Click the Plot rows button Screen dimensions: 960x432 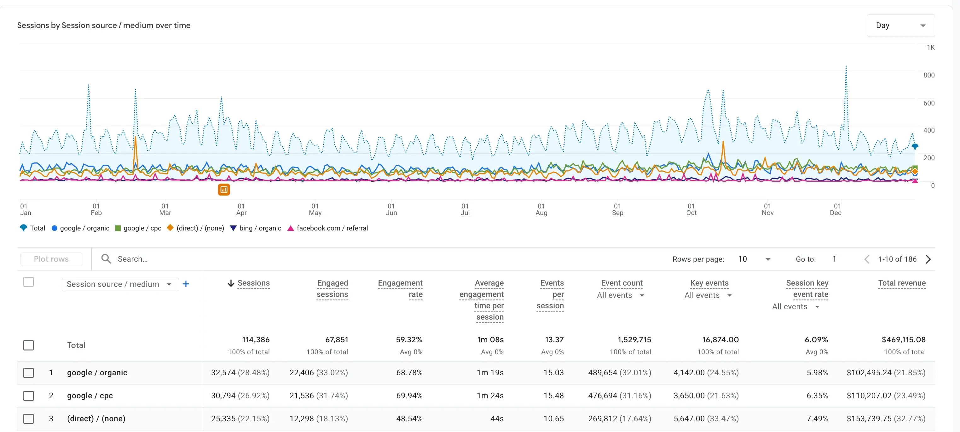51,259
